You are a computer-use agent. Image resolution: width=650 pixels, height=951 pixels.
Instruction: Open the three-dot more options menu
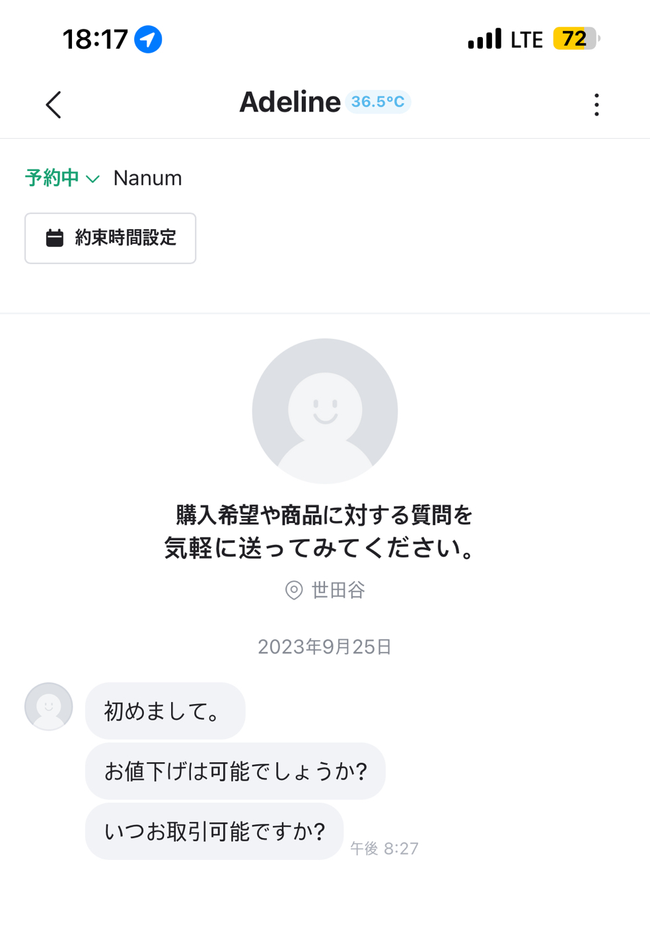[596, 104]
